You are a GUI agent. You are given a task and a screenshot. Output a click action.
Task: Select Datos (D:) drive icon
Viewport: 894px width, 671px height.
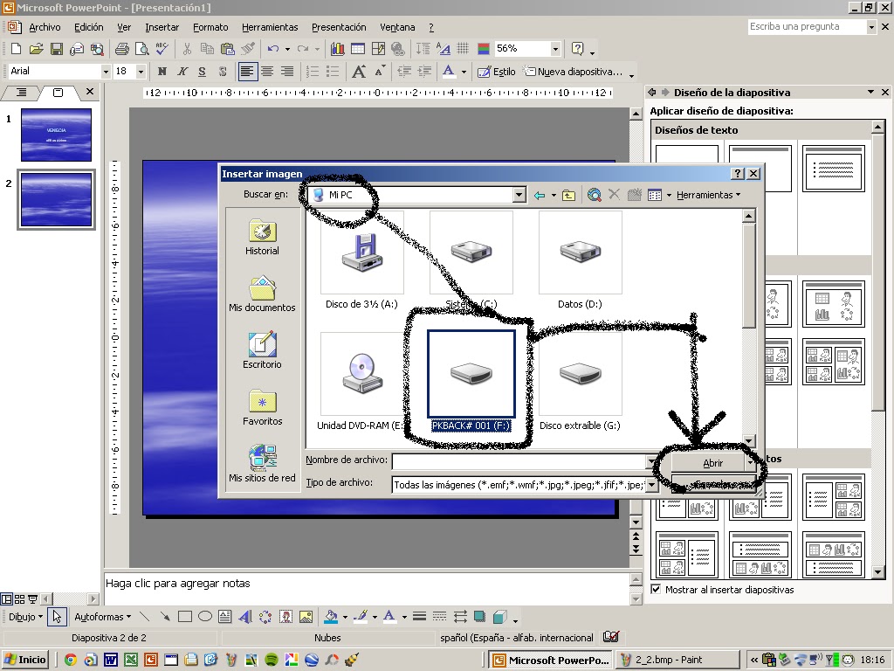pos(580,260)
